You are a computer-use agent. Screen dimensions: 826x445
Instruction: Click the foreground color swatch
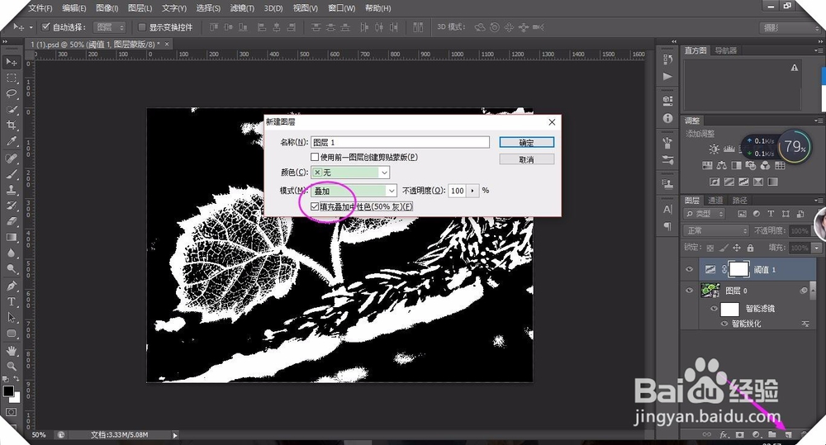point(8,391)
